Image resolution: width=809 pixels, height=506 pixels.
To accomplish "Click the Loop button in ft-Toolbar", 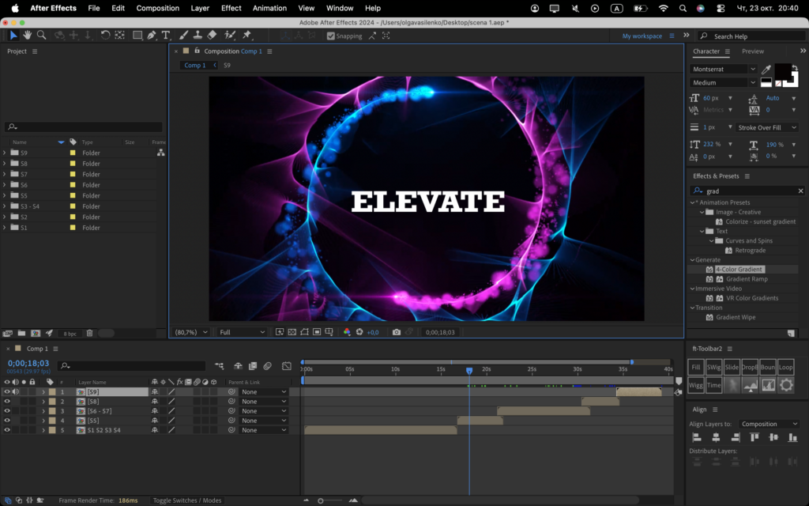I will tap(786, 367).
